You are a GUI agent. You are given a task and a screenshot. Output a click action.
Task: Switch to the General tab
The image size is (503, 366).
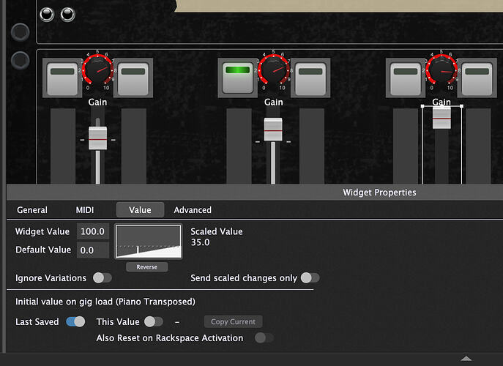coord(32,210)
